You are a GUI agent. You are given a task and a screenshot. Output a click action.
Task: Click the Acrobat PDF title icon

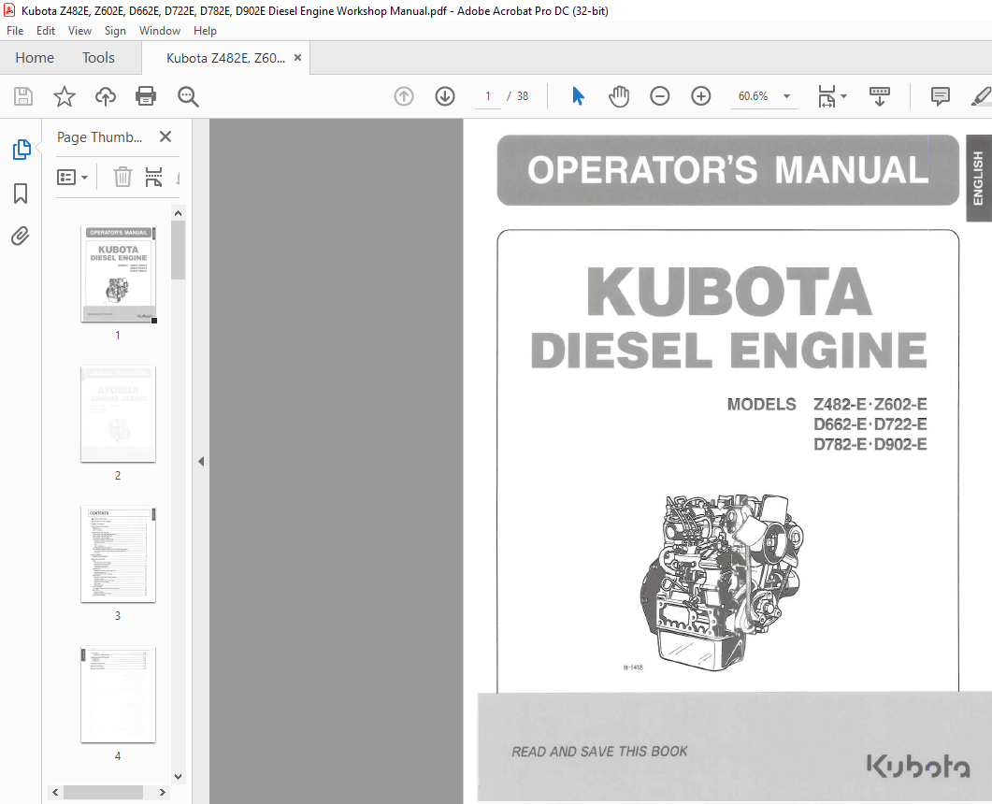point(8,10)
